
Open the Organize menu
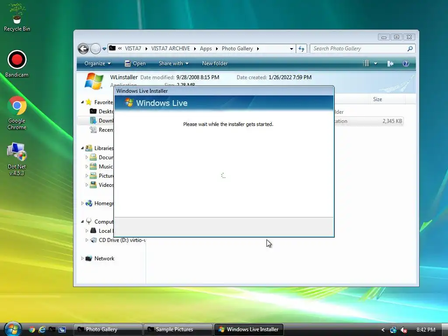tap(98, 63)
